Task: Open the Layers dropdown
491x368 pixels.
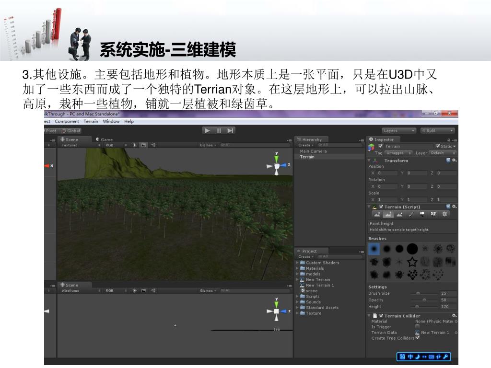Action: click(399, 130)
